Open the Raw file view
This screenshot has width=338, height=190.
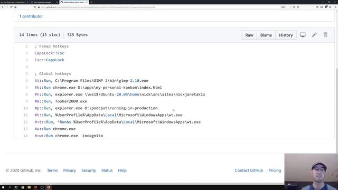pyautogui.click(x=249, y=35)
